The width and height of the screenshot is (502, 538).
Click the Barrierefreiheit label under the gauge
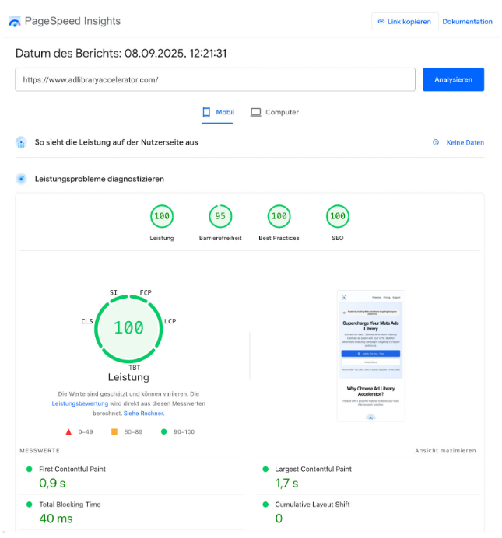click(x=220, y=238)
